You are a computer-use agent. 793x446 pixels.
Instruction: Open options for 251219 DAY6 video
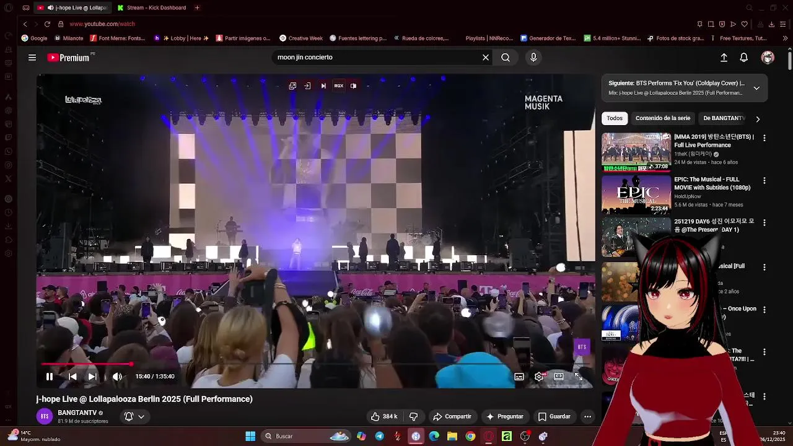764,223
